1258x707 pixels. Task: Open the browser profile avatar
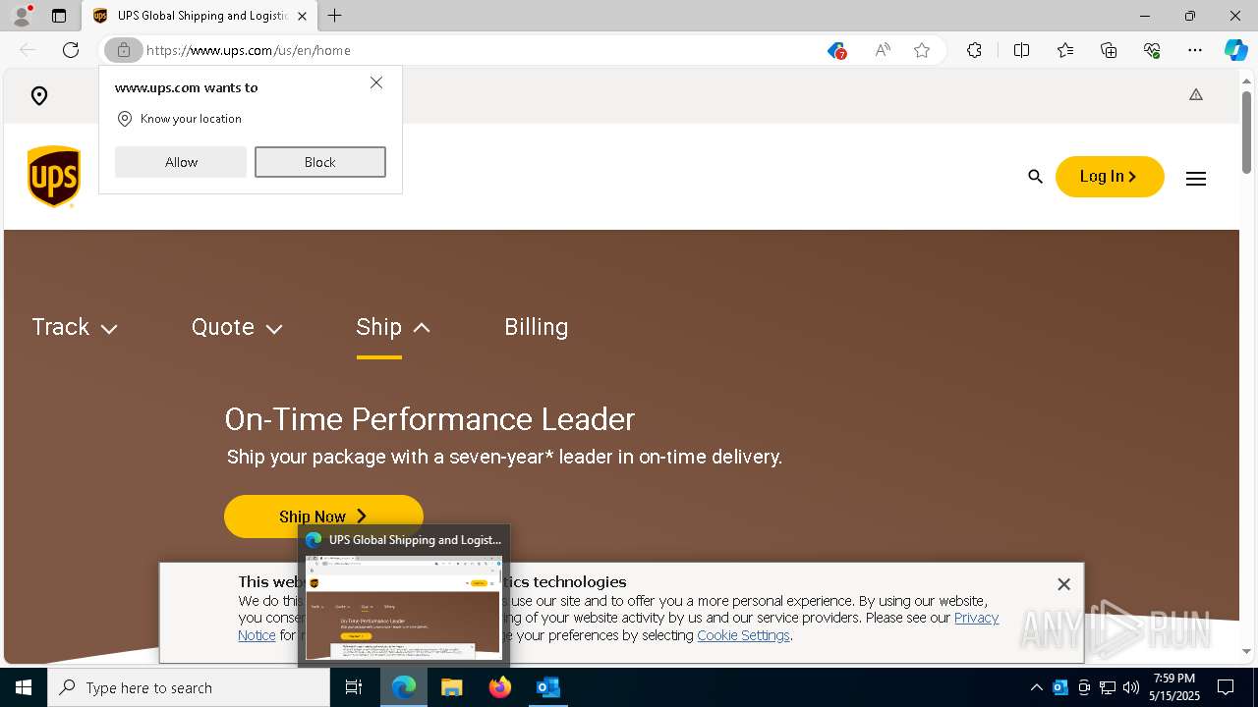coord(22,16)
